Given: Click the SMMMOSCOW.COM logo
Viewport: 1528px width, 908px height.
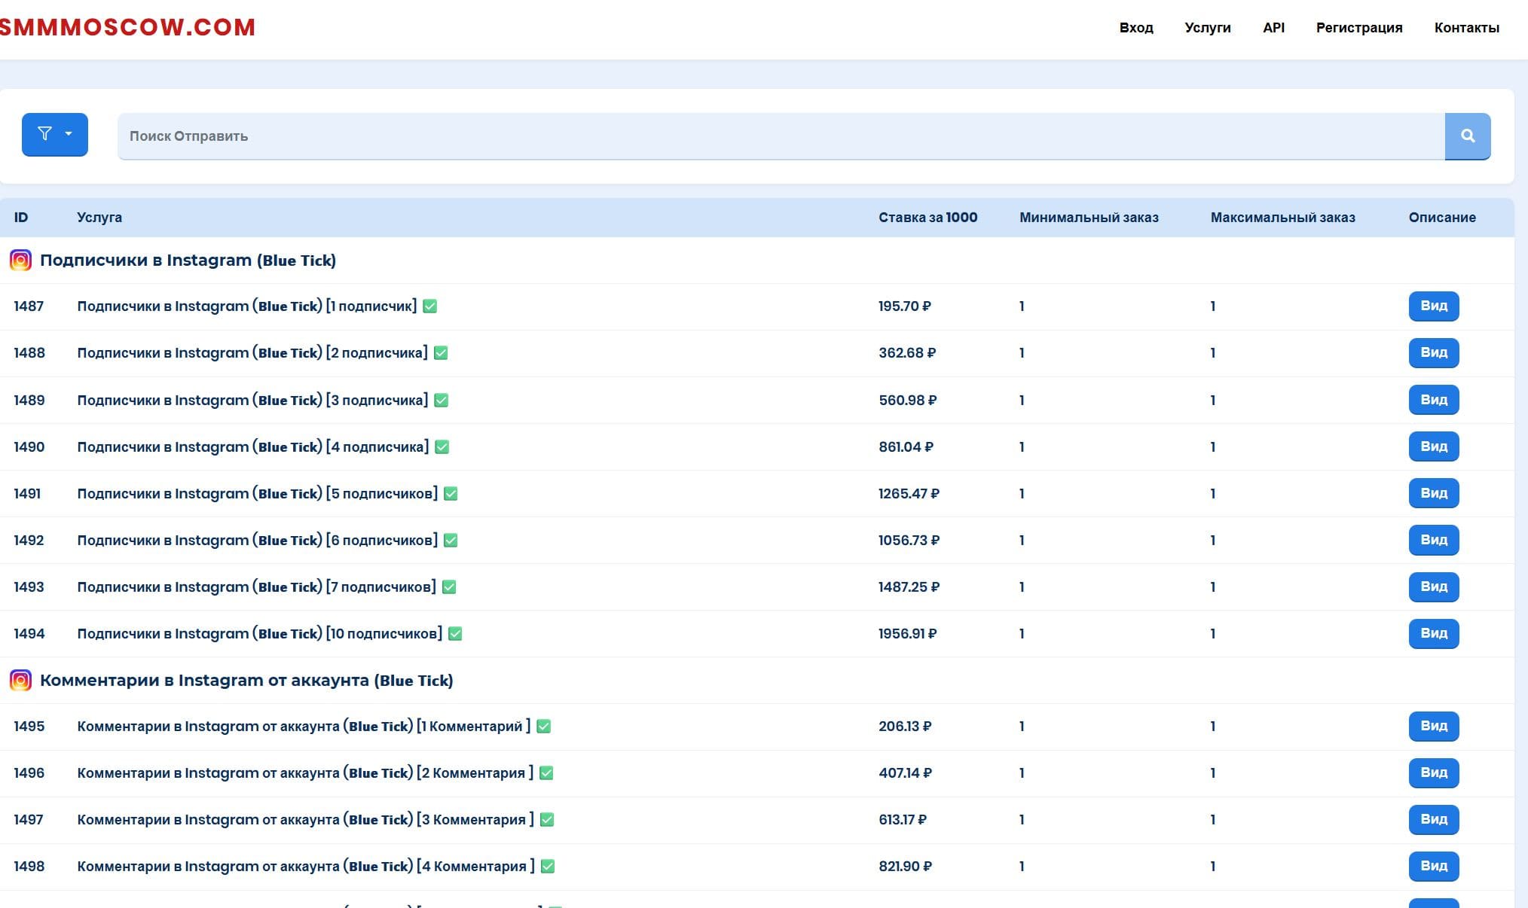Looking at the screenshot, I should coord(127,27).
